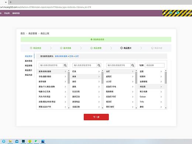The image size is (192, 144).
Task: Select left sidebar item 商品类目
Action: pyautogui.click(x=28, y=56)
